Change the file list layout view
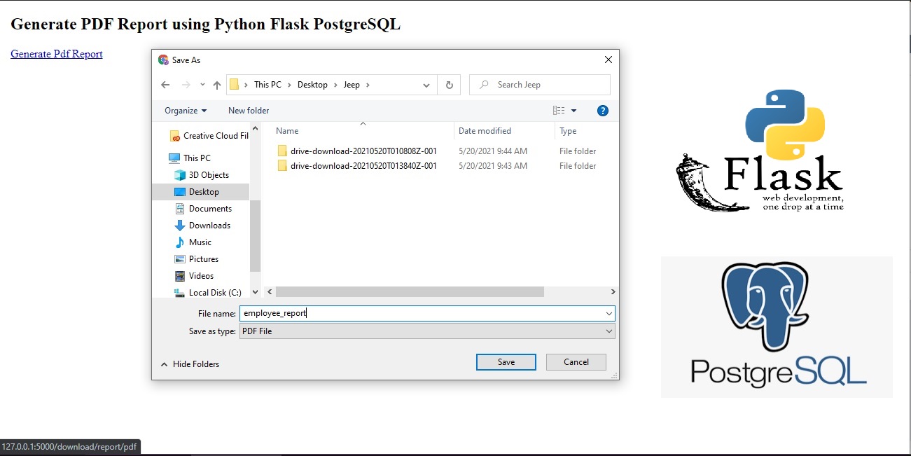Viewport: 911px width, 456px height. [560, 110]
